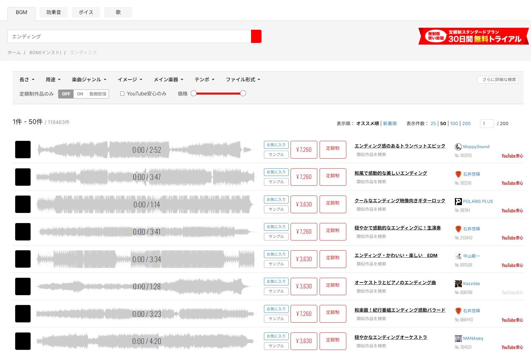Select 動画配信 in the subscription toggle
The height and width of the screenshot is (351, 531).
98,94
